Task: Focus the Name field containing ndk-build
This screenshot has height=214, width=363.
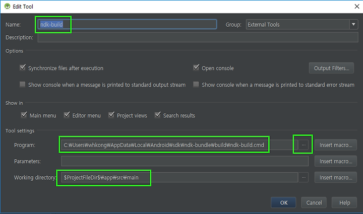Action: coord(127,24)
